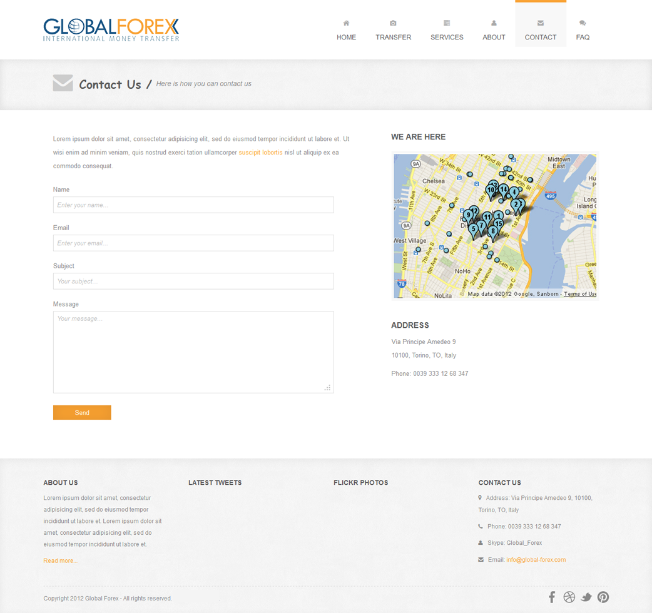Click into the Message text area
Screen dimensions: 652x613
click(193, 352)
